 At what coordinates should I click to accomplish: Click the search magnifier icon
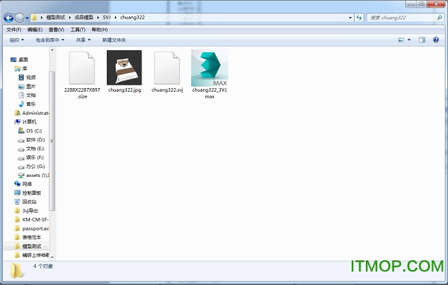click(x=440, y=18)
